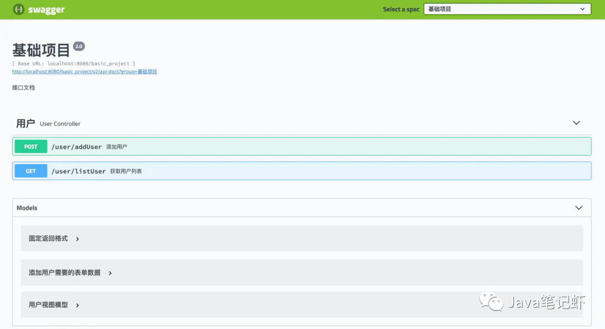Screen dimensions: 605x329
Task: Collapse the User Controller section chevron
Action: pos(576,123)
